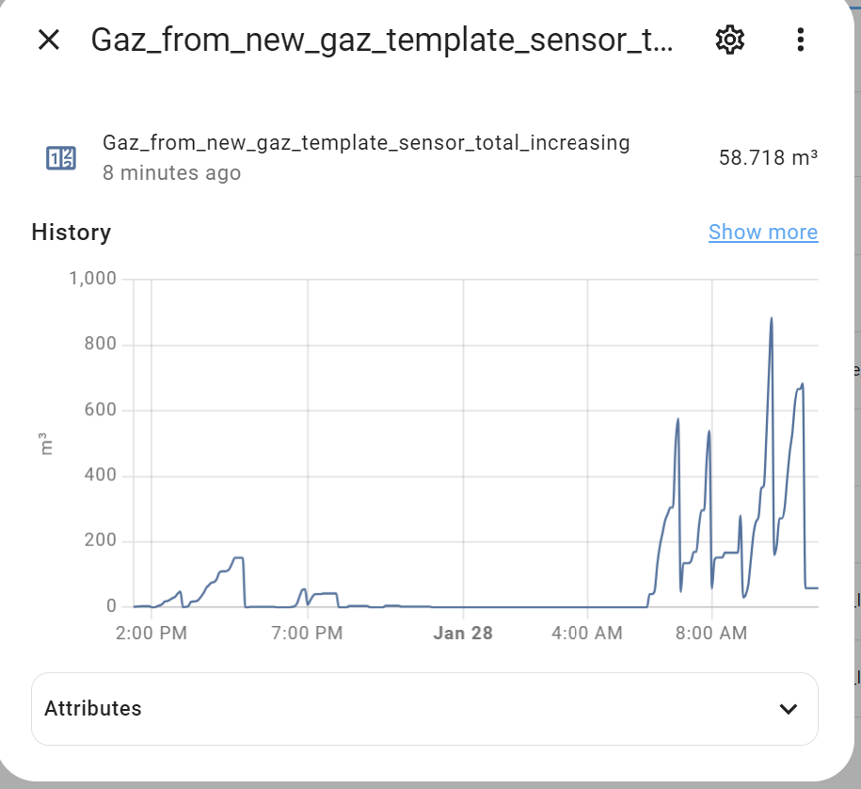Image resolution: width=861 pixels, height=789 pixels.
Task: Open entity settings gear icon
Action: click(x=730, y=40)
